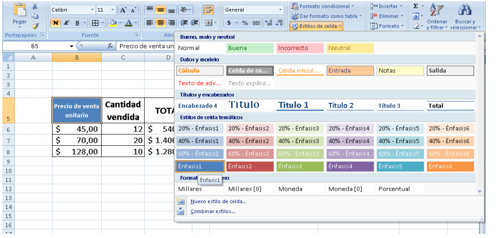This screenshot has width=496, height=238.
Task: Toggle bottom vertical alignment
Action: coord(171,10)
